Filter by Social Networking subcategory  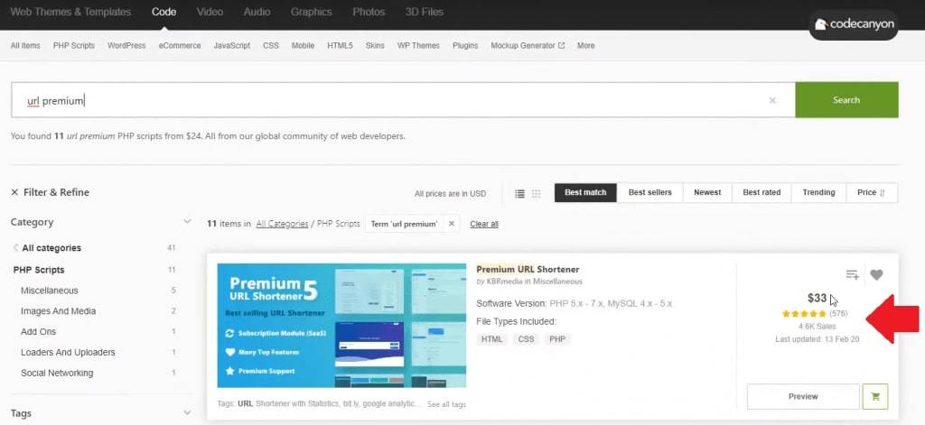(x=57, y=374)
